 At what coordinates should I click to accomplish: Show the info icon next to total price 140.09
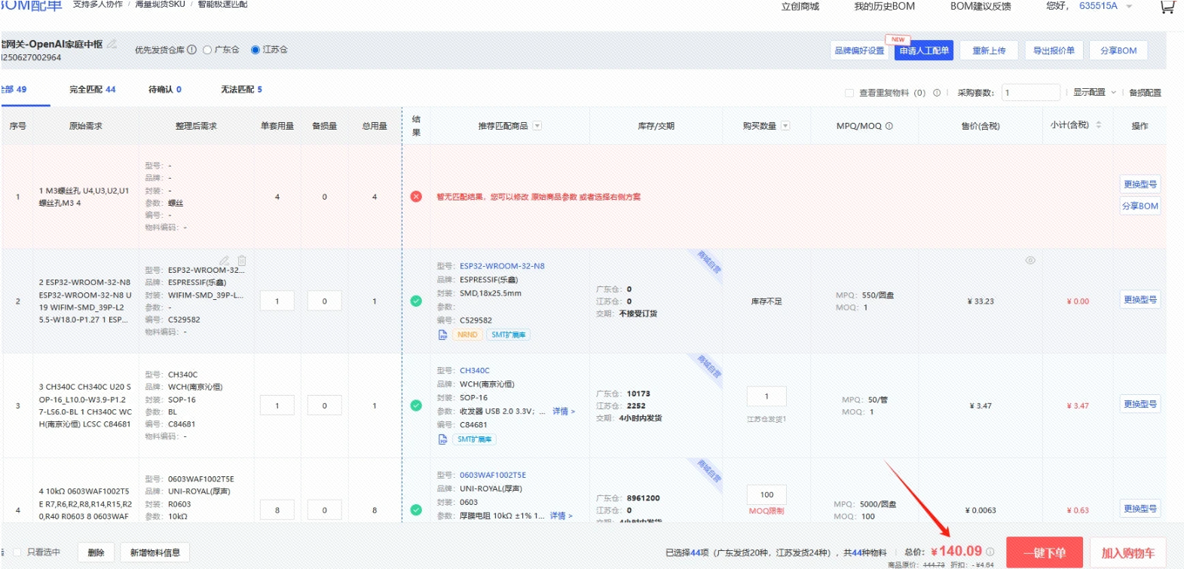(990, 552)
